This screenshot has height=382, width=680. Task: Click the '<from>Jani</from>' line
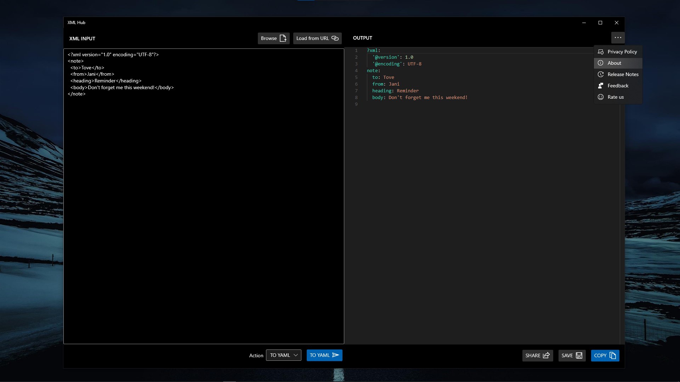(x=92, y=74)
